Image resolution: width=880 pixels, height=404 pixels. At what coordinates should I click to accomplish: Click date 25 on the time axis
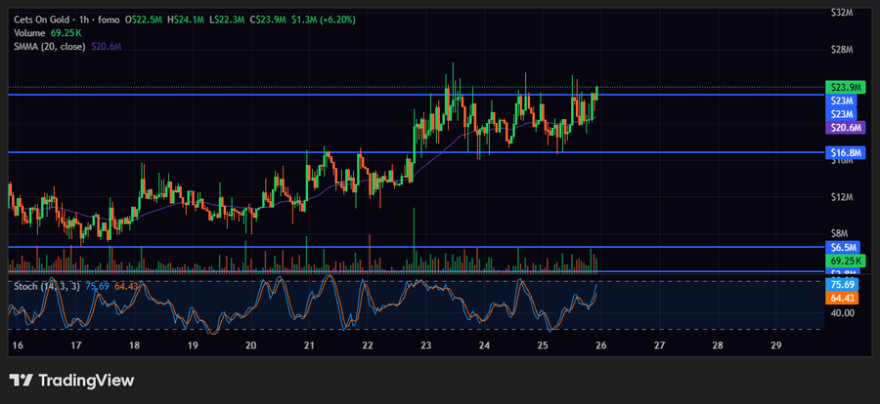(x=543, y=345)
